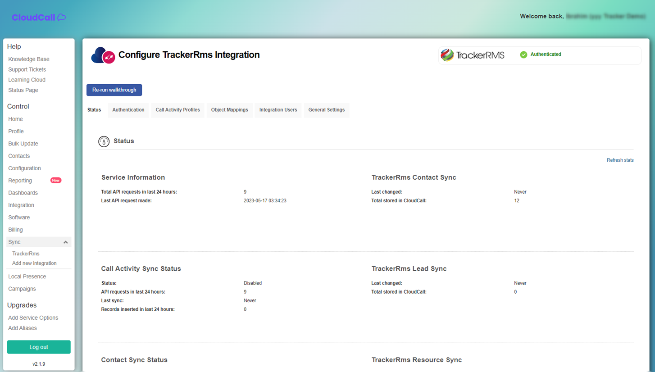Viewport: 655px width, 372px height.
Task: Open Support Tickets in sidebar
Action: (x=27, y=69)
